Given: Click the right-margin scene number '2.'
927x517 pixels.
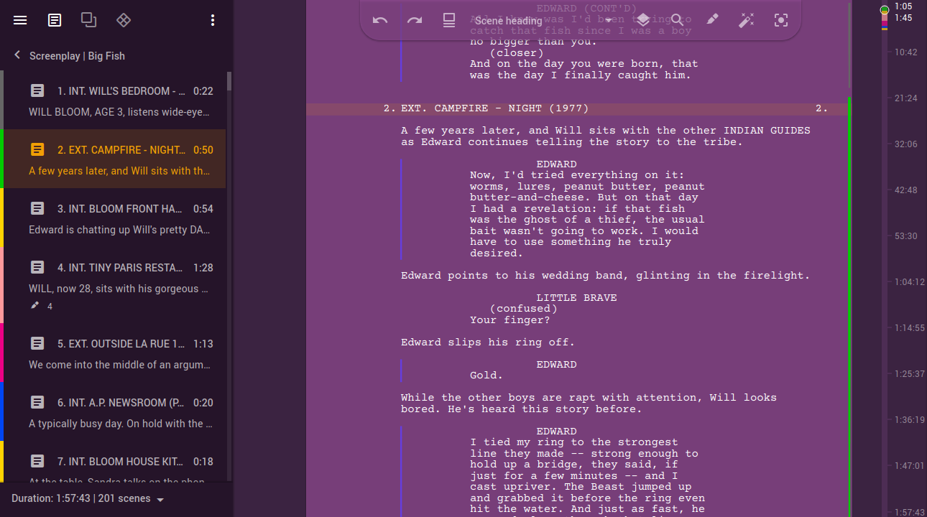Looking at the screenshot, I should pos(821,108).
